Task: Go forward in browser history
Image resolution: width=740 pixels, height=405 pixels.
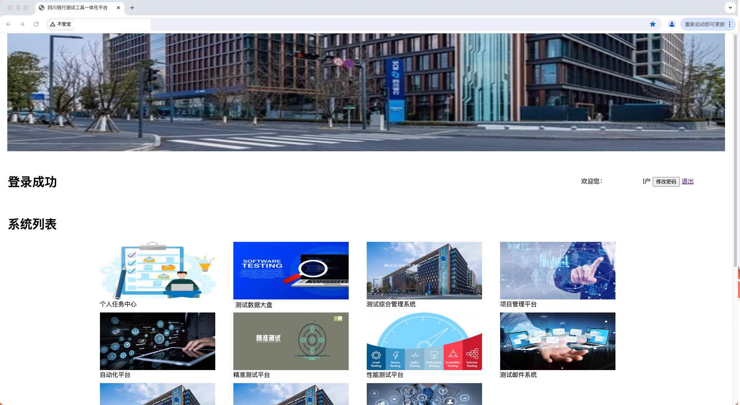Action: pyautogui.click(x=22, y=24)
